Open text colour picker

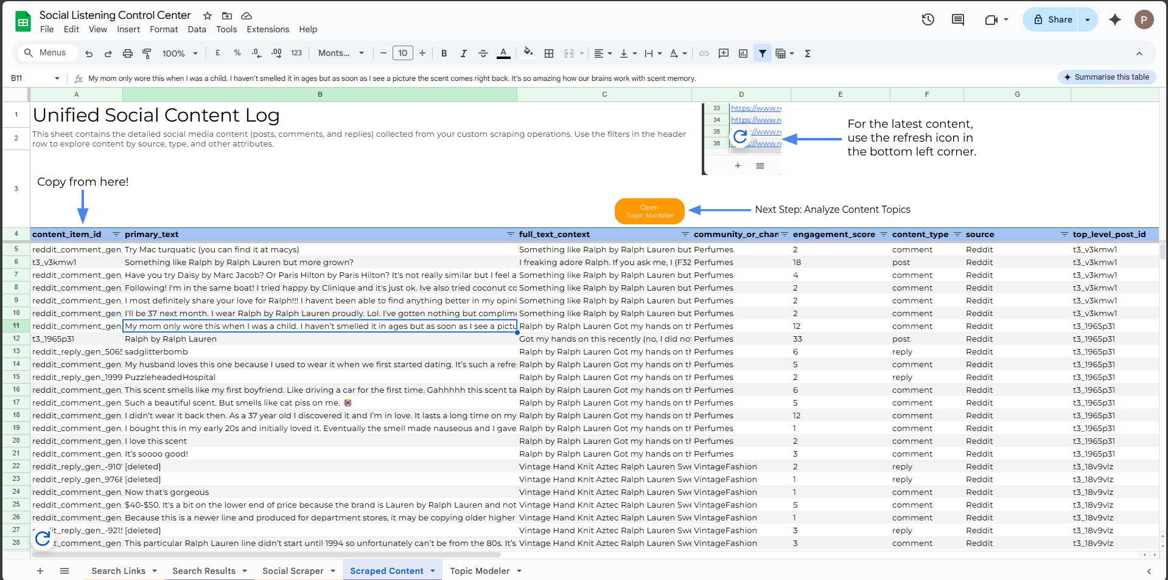[x=503, y=54]
